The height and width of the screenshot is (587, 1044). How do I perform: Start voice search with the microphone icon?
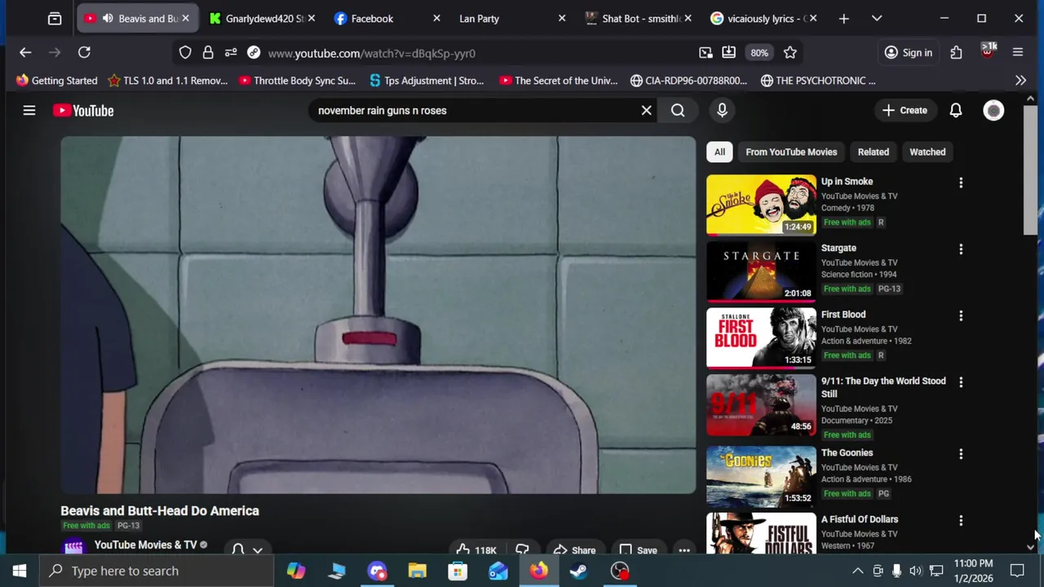(722, 110)
